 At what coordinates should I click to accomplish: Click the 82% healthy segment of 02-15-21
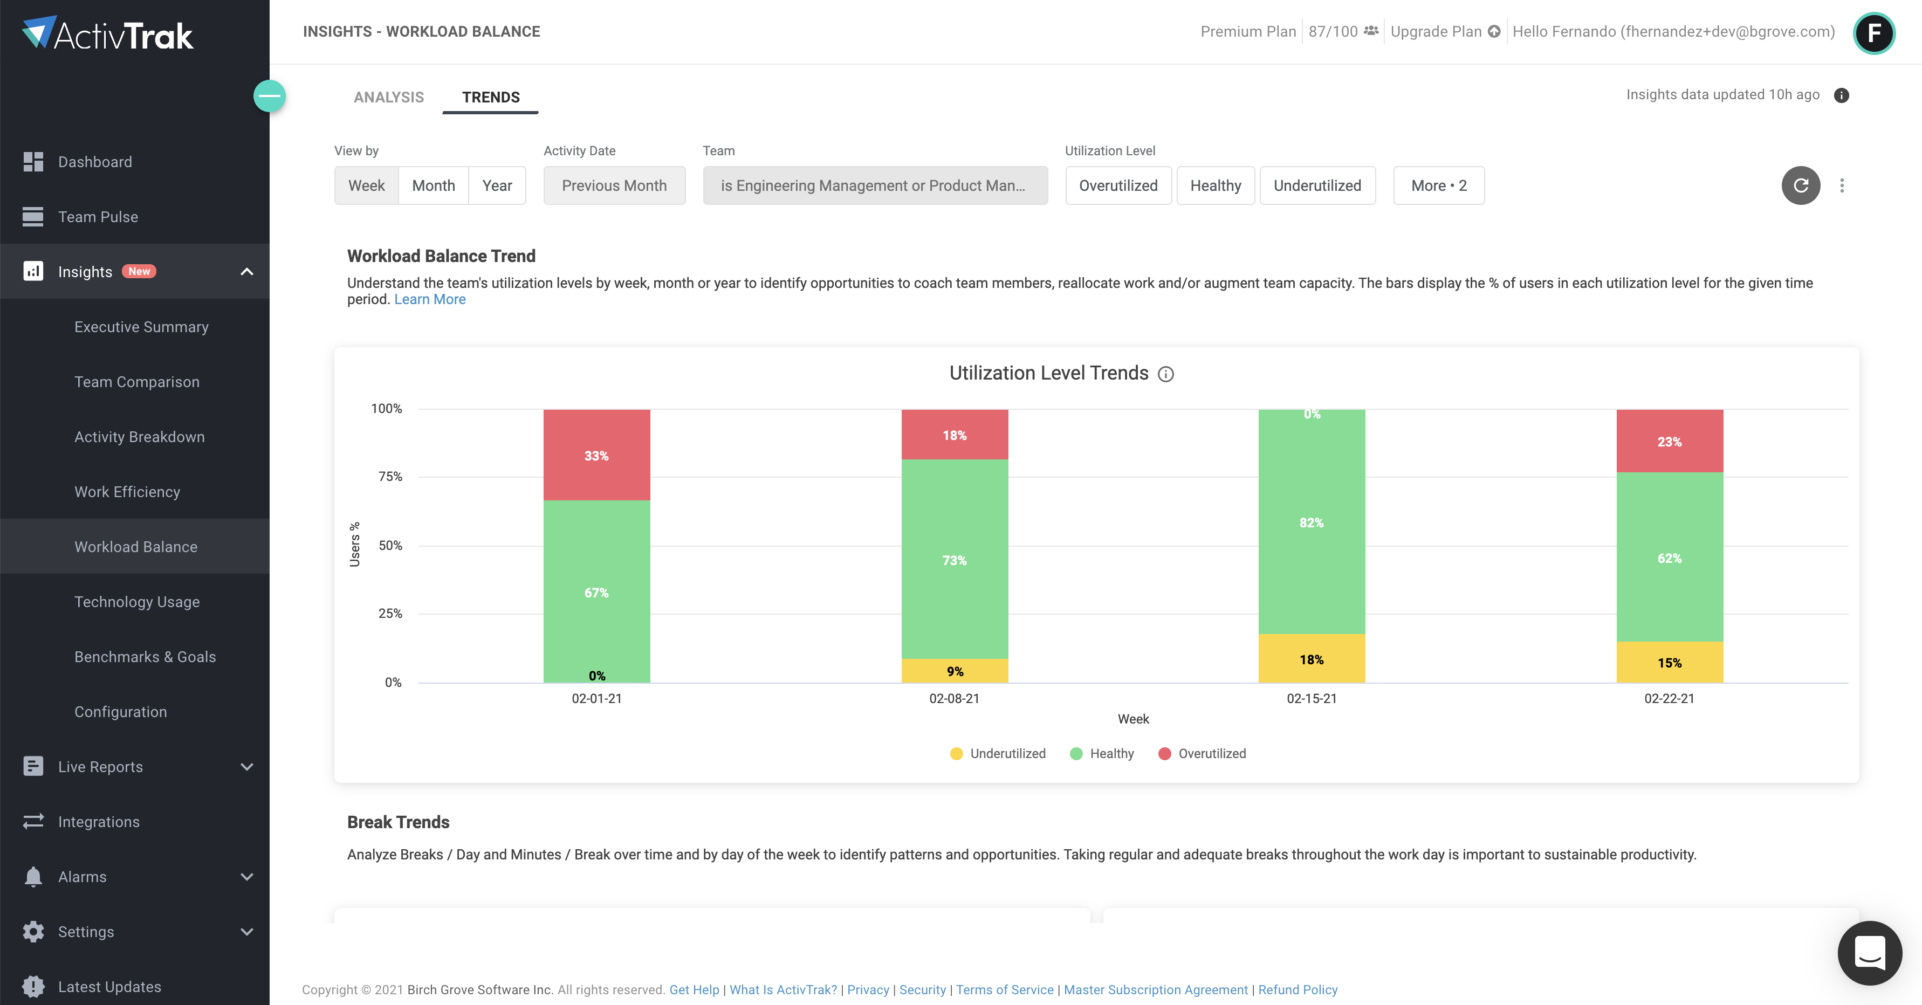pyautogui.click(x=1312, y=522)
